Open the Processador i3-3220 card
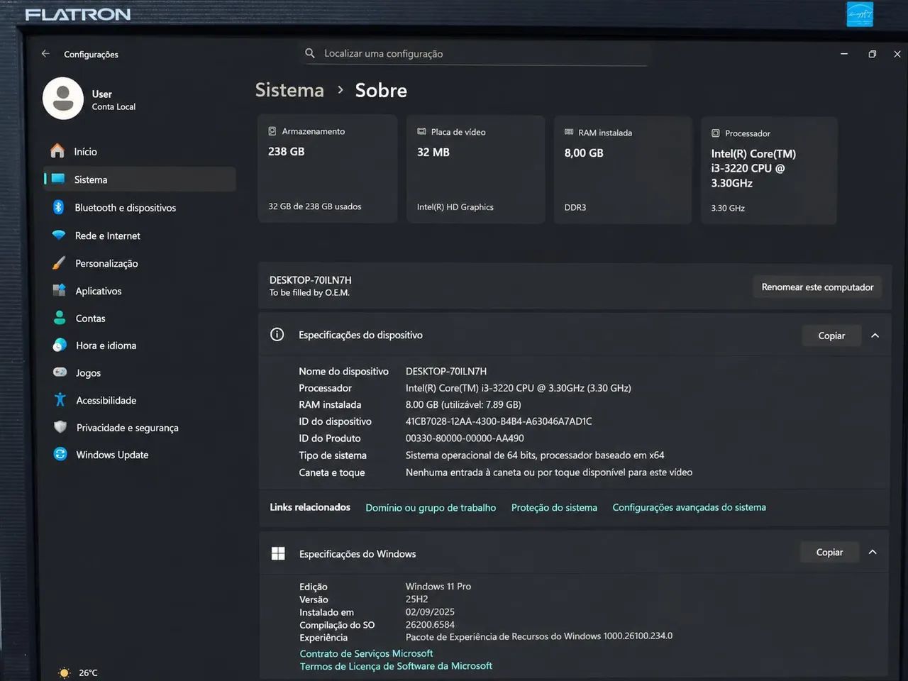The height and width of the screenshot is (681, 908). click(x=769, y=171)
